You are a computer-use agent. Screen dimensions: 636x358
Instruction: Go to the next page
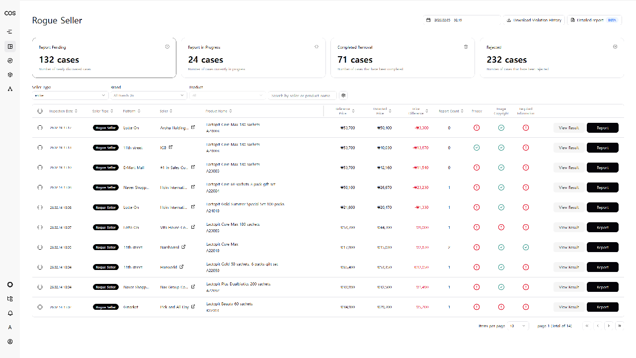609,326
